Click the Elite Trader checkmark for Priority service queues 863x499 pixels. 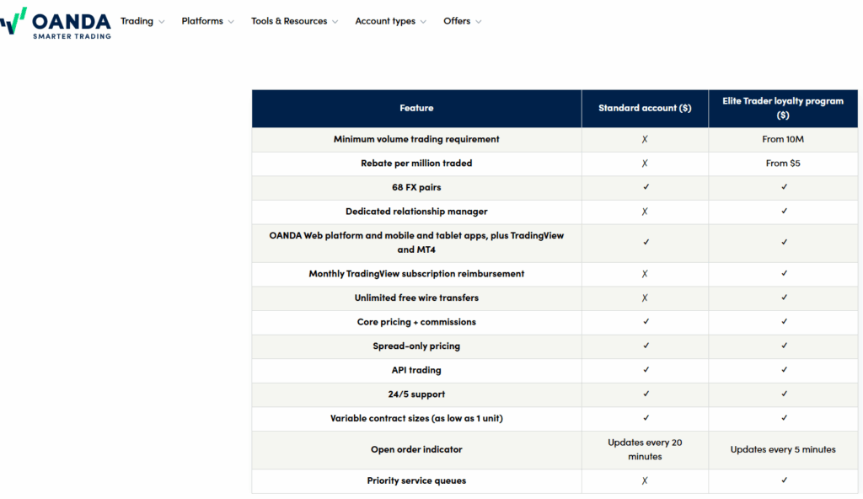click(785, 480)
